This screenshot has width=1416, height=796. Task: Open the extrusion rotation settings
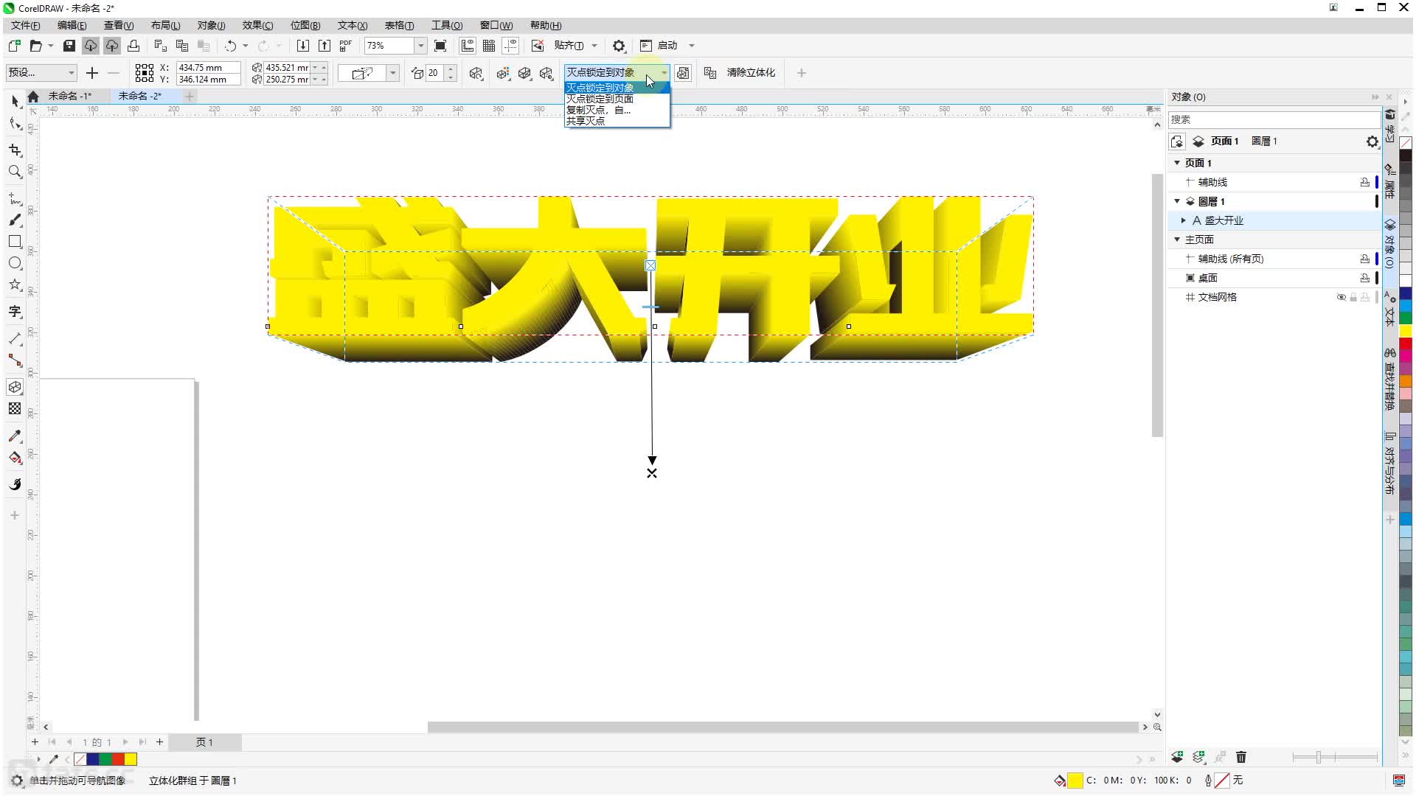(476, 73)
